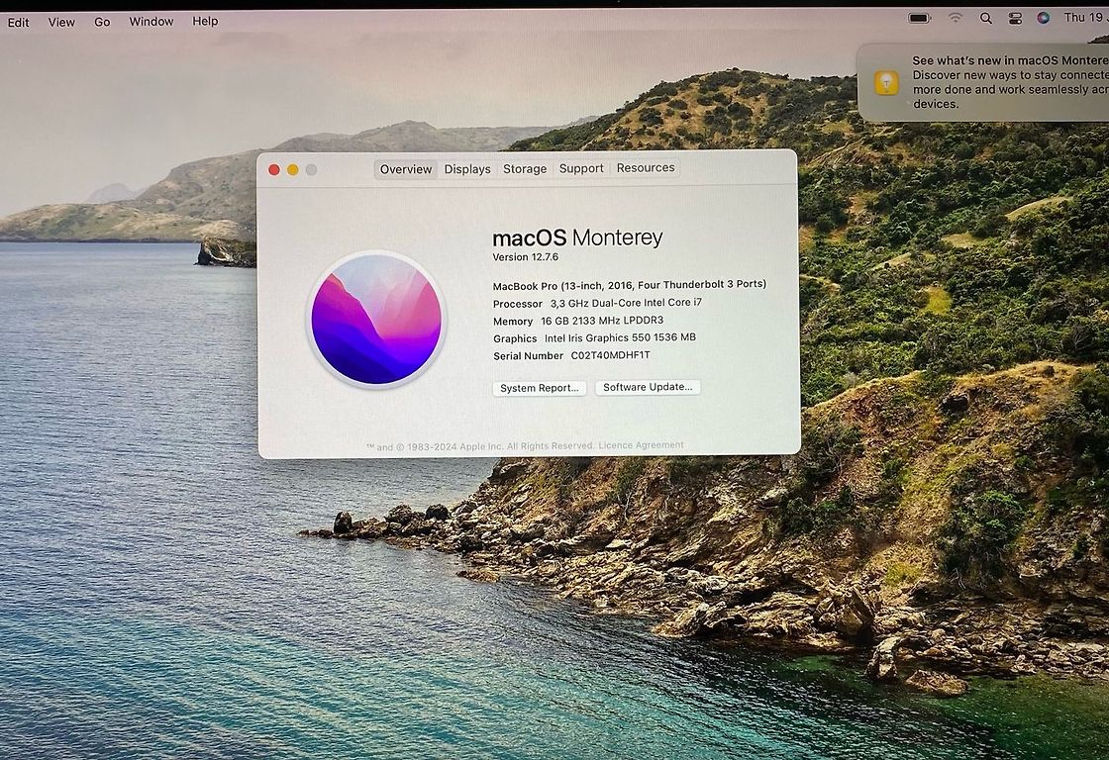Click the System Report button
The height and width of the screenshot is (760, 1109).
coord(540,388)
